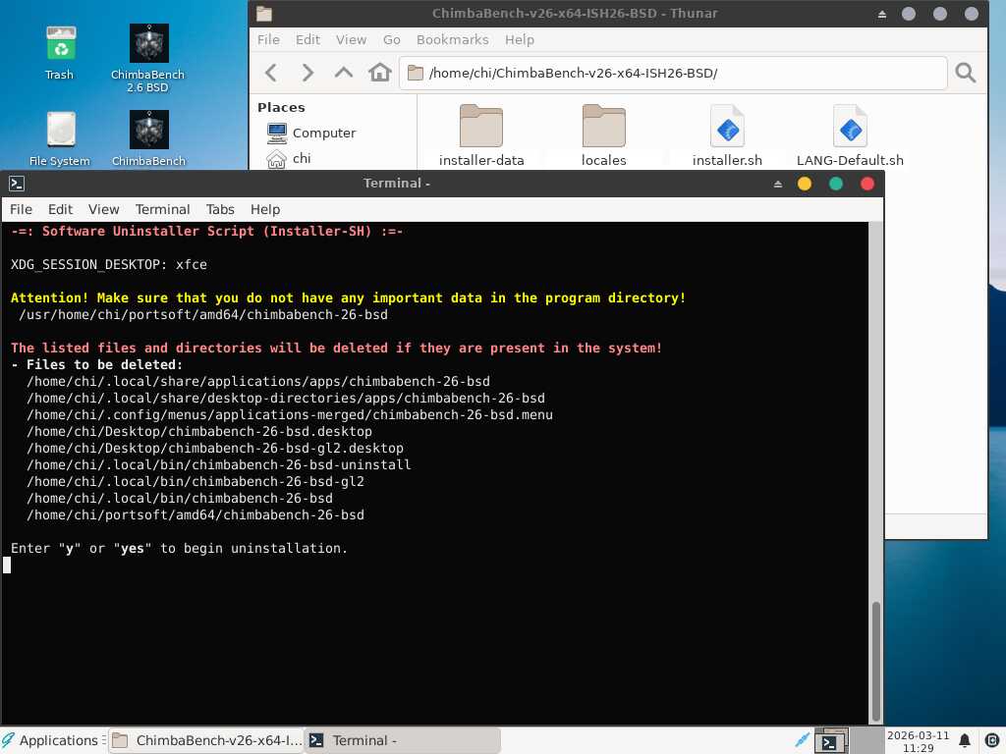This screenshot has height=754, width=1006.
Task: Click the panel clock showing 2026-03-11
Action: pyautogui.click(x=919, y=741)
